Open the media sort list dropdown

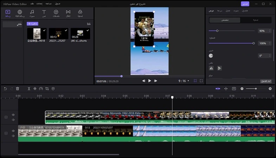coord(89,24)
